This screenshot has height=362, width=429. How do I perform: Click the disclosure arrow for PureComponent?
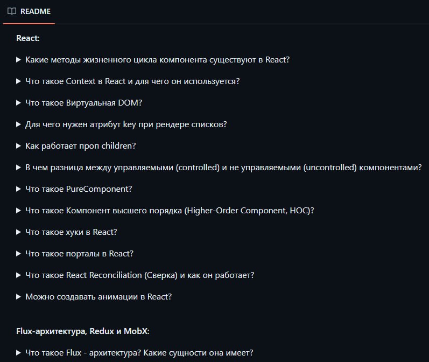19,189
